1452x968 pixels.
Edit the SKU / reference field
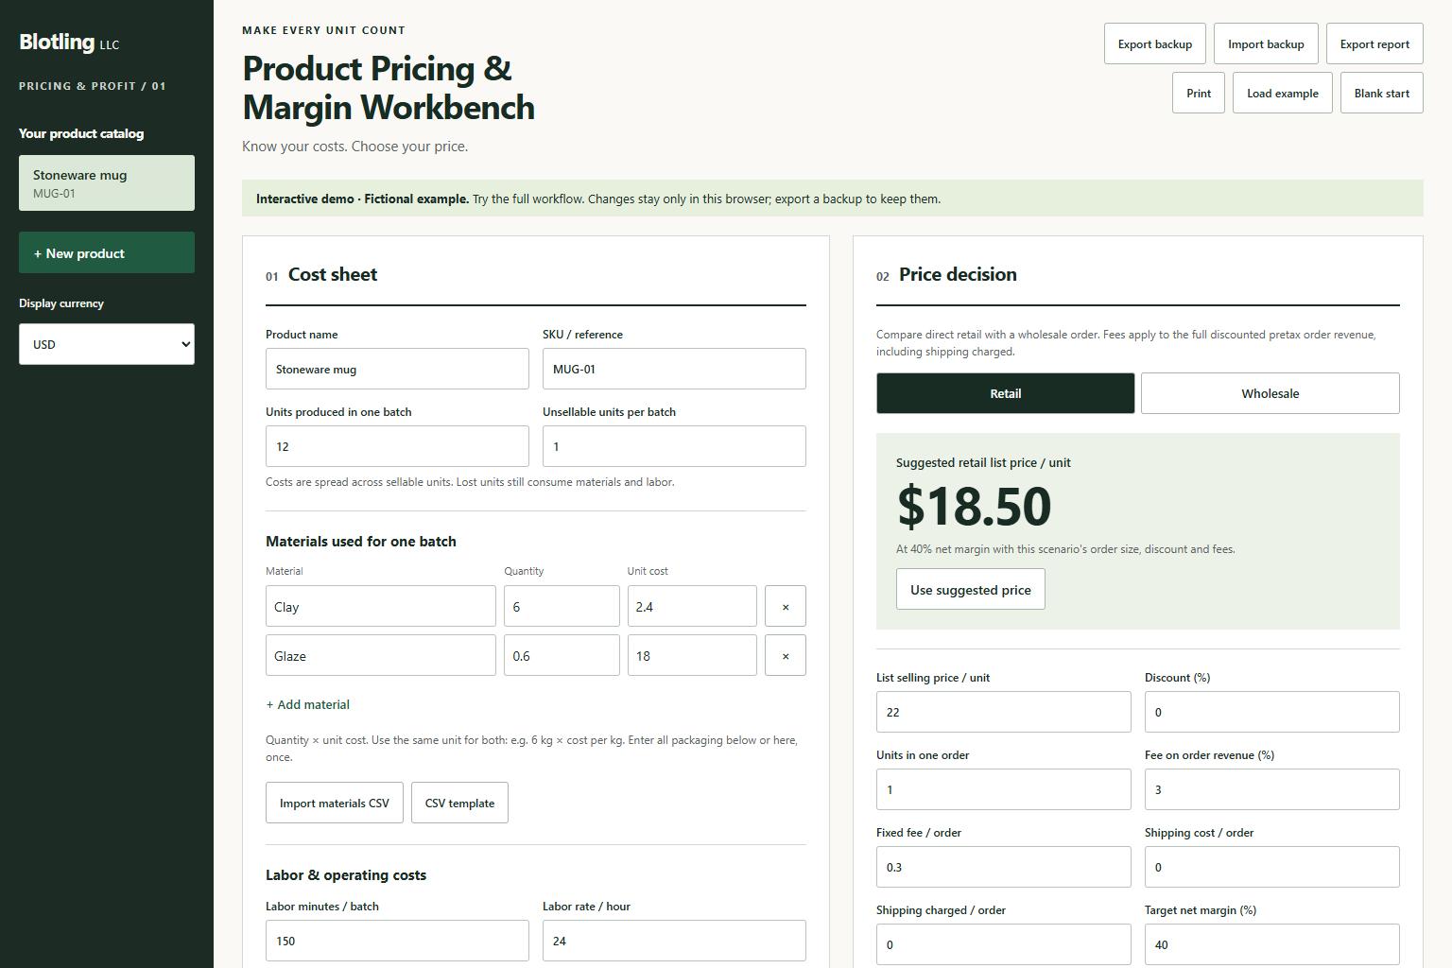674,369
